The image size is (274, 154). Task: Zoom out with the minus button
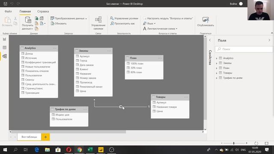click(222, 143)
